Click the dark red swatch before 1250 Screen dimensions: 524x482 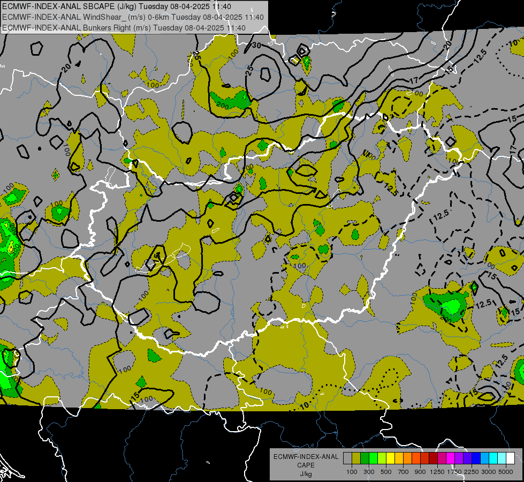434,458
